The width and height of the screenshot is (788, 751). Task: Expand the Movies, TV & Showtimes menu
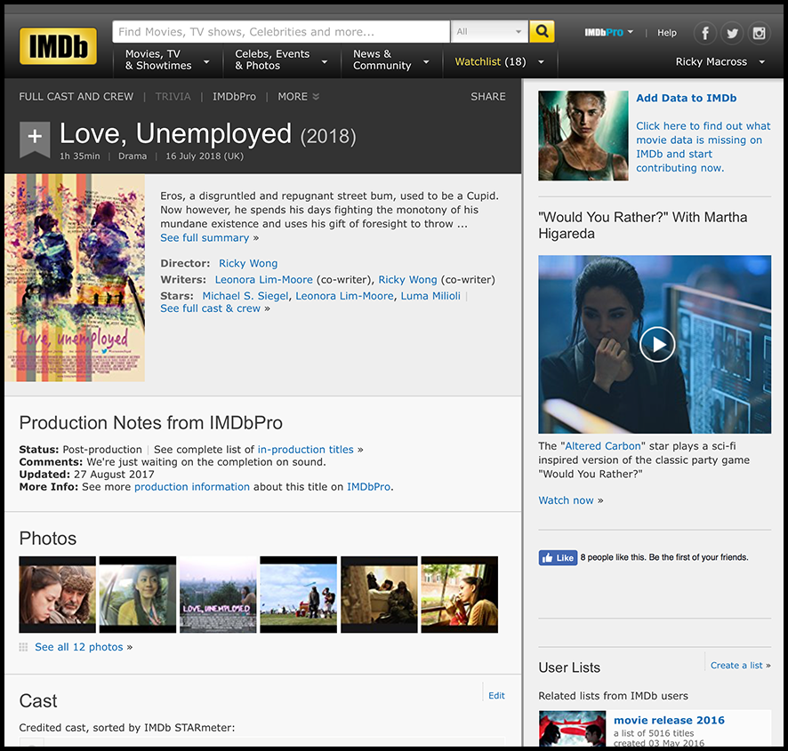167,60
